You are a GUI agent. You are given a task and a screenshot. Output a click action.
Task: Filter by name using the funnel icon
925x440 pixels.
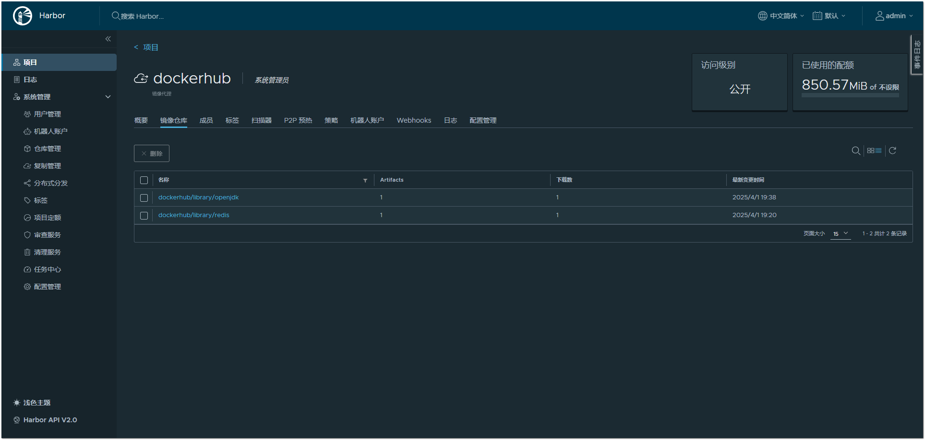pyautogui.click(x=365, y=180)
